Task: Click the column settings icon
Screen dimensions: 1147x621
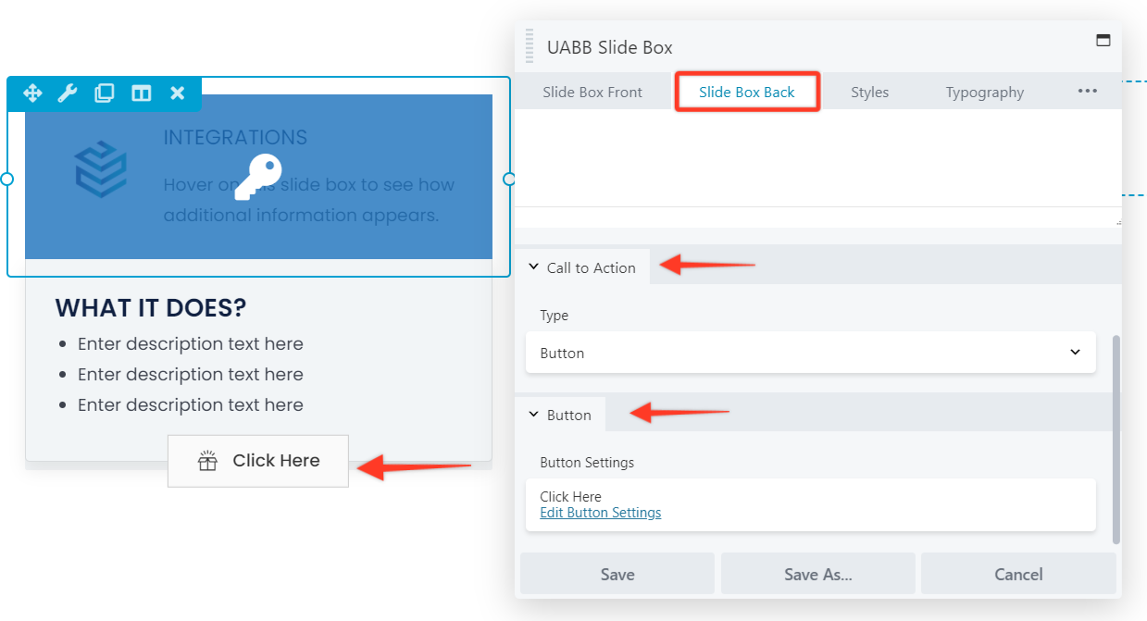Action: [141, 93]
